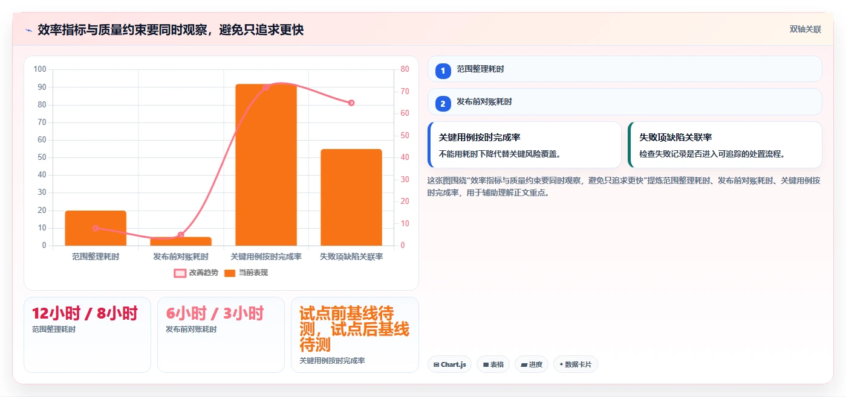Click the 进度 tag
Image resolution: width=846 pixels, height=397 pixels.
tap(532, 364)
